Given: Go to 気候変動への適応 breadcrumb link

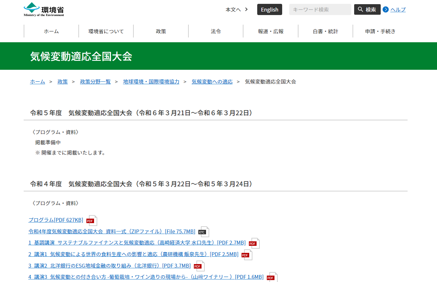Looking at the screenshot, I should (212, 82).
